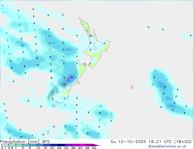
Task: Click the 'GFS' model name label
Action: click(46, 142)
